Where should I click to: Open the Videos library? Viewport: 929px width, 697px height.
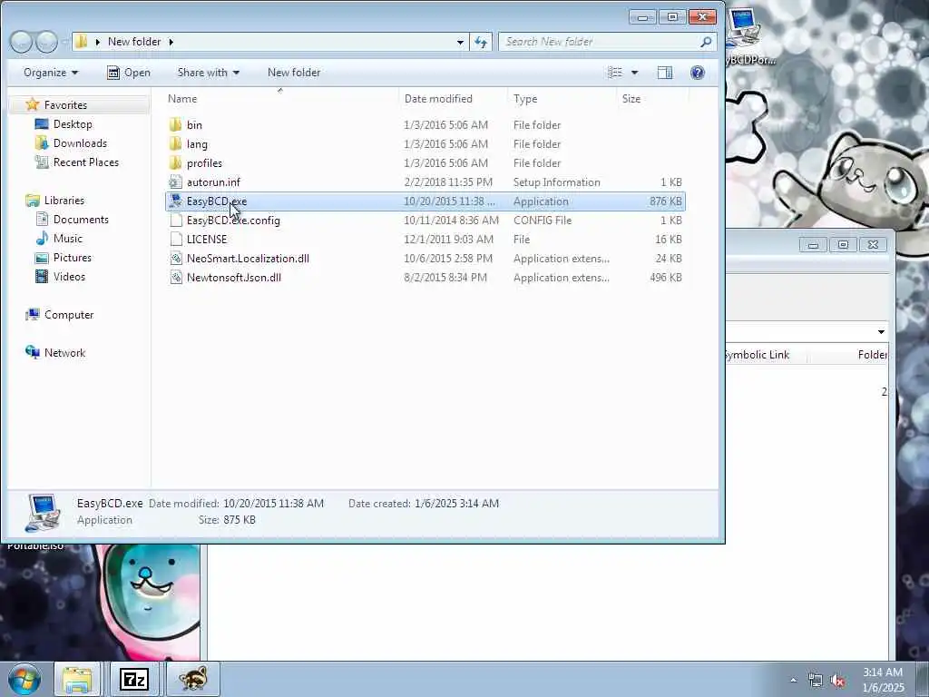point(69,276)
